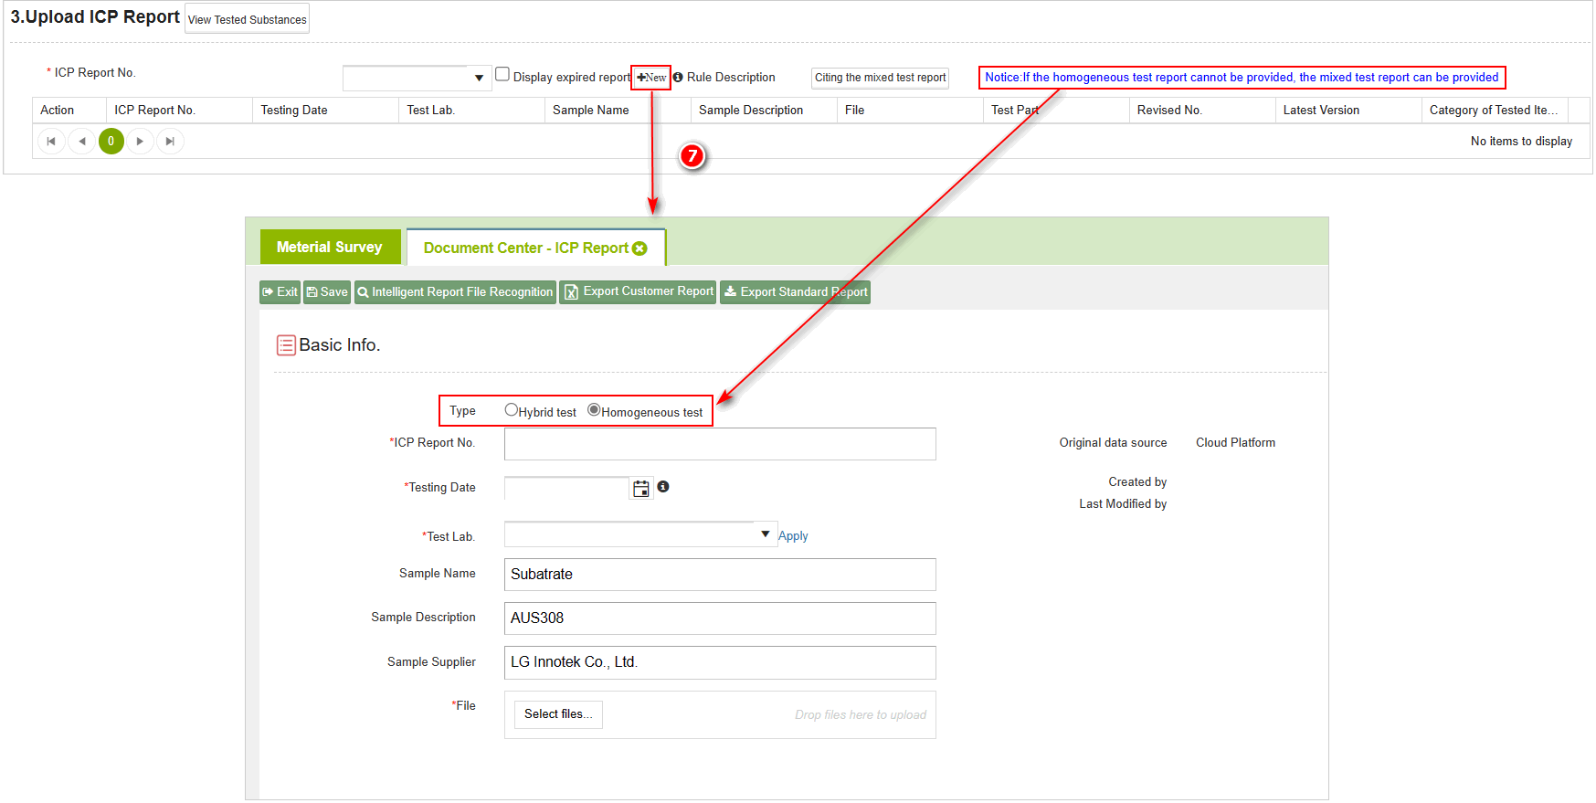The width and height of the screenshot is (1596, 803).
Task: Switch to the Meterial Survey tab
Action: pos(330,248)
